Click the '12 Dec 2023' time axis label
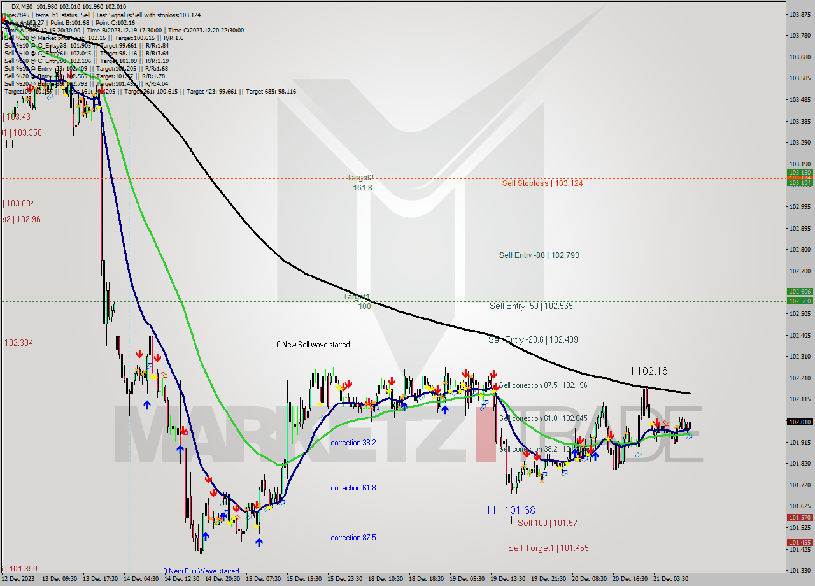815x586 pixels. click(18, 579)
